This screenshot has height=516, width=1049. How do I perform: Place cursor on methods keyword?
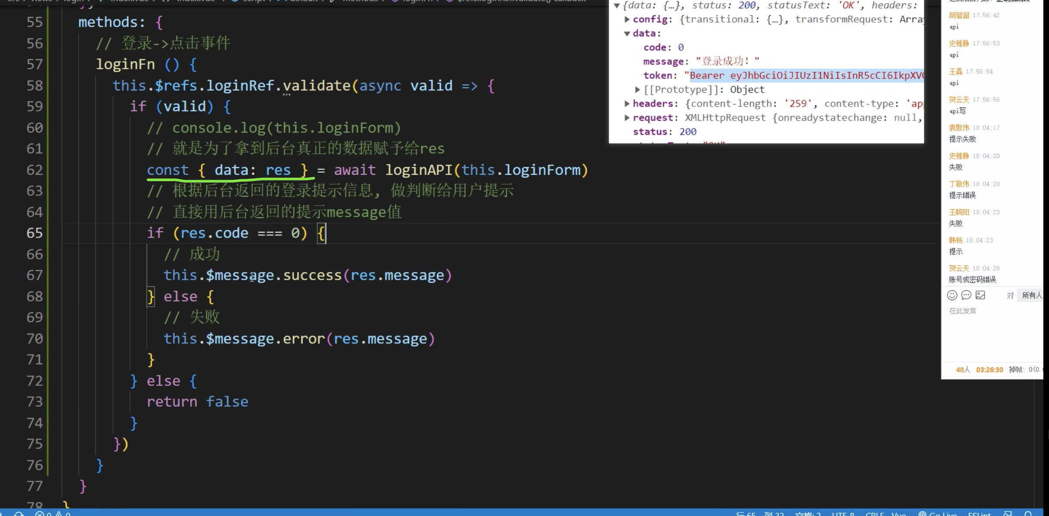tap(108, 22)
